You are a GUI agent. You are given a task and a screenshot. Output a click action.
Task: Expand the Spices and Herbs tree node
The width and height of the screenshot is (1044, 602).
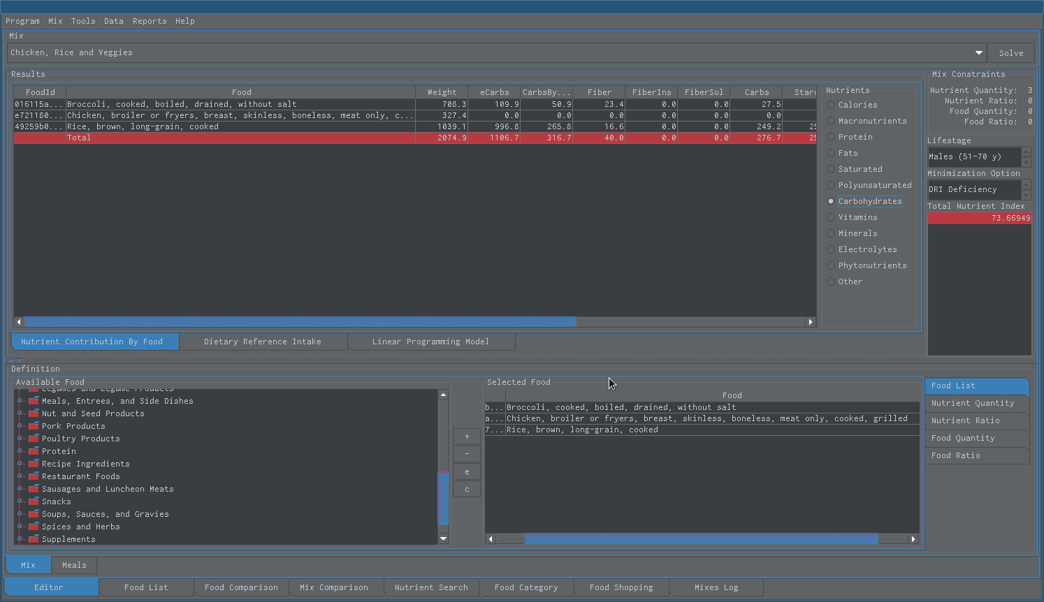tap(20, 527)
